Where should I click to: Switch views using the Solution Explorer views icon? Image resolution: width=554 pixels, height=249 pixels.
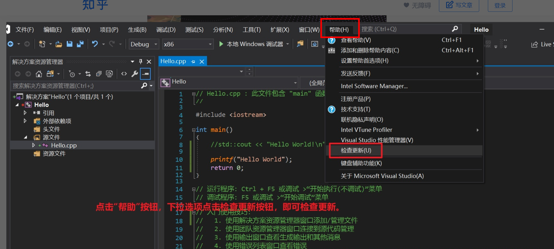tap(50, 74)
